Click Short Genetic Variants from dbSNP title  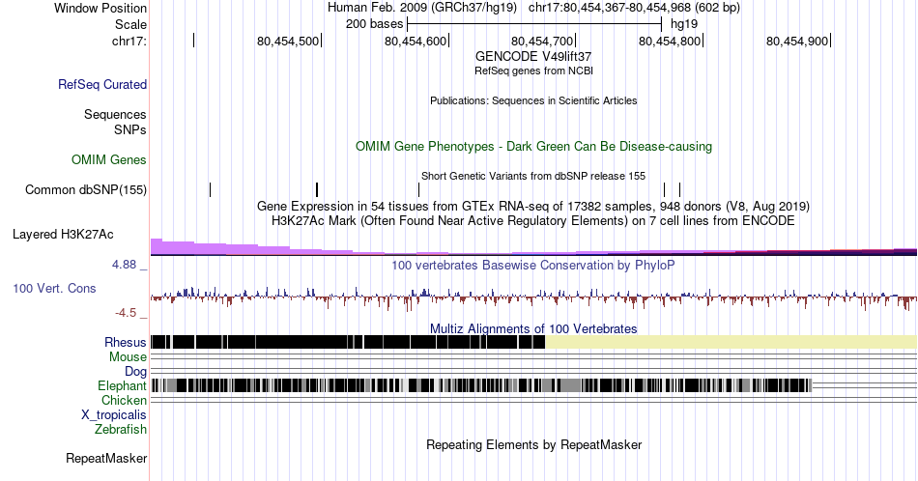tap(533, 176)
